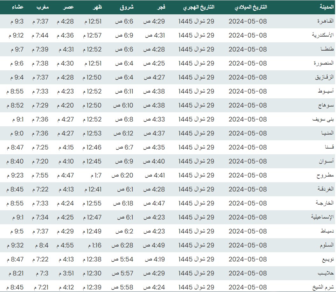Viewport: 336px width, 292px height.
Task: Click the التاريخ الهجري column header
Action: (199, 7)
